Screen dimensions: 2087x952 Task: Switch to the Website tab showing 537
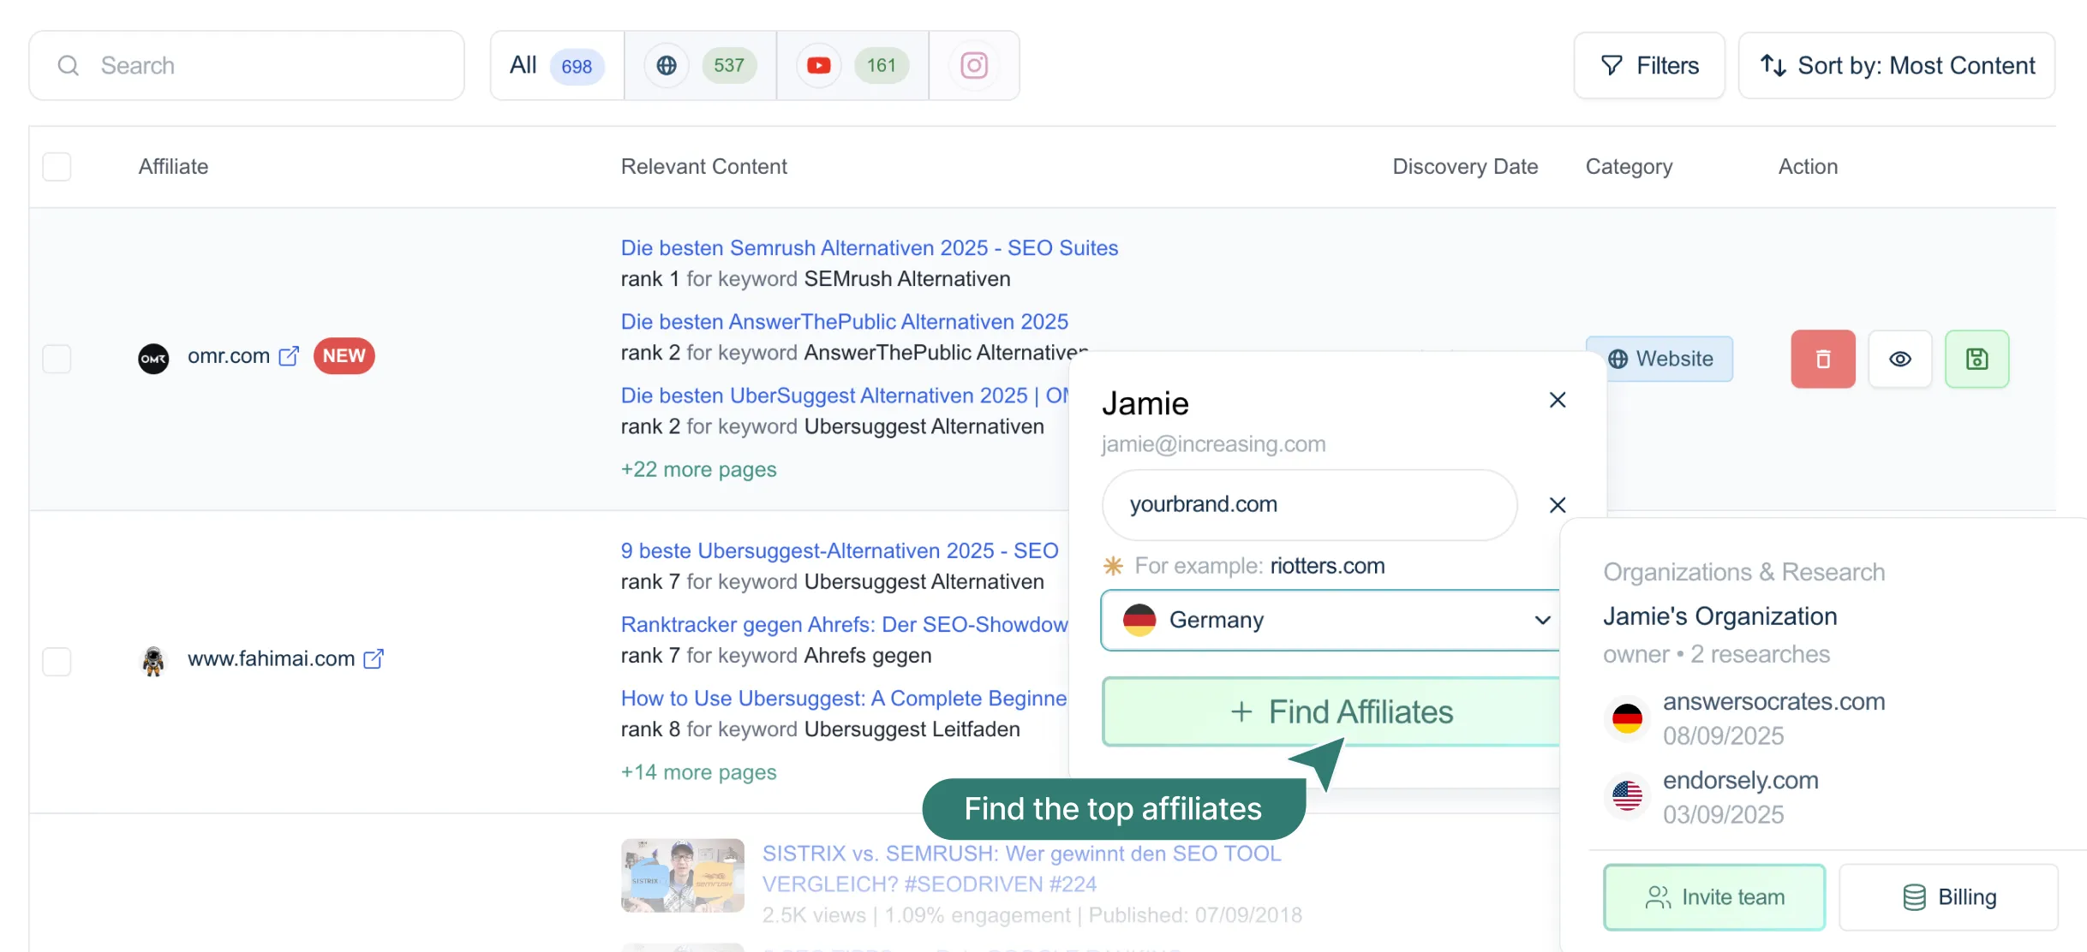[701, 66]
